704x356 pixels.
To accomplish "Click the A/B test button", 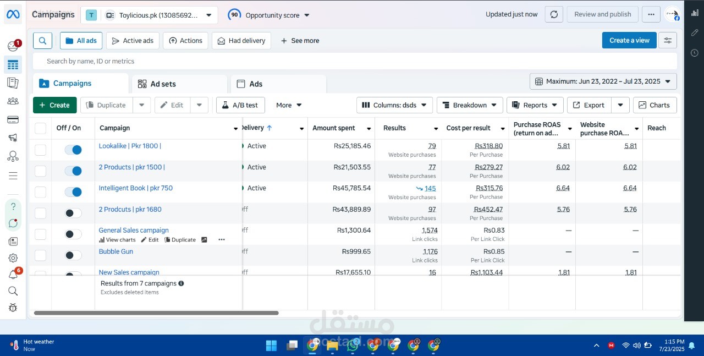I will pyautogui.click(x=240, y=105).
